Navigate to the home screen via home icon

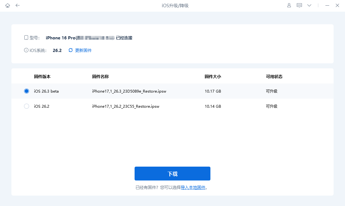(7, 5)
